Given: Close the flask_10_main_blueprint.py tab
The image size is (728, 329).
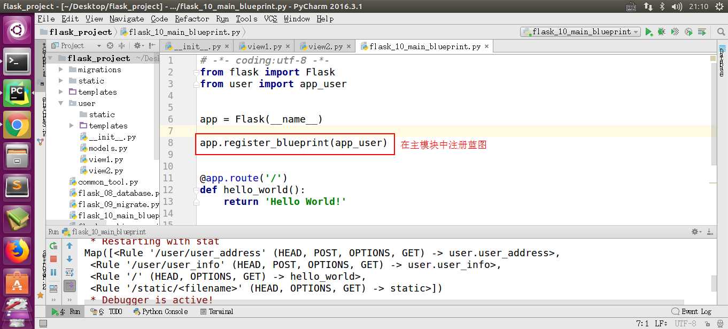Looking at the screenshot, I should point(487,47).
